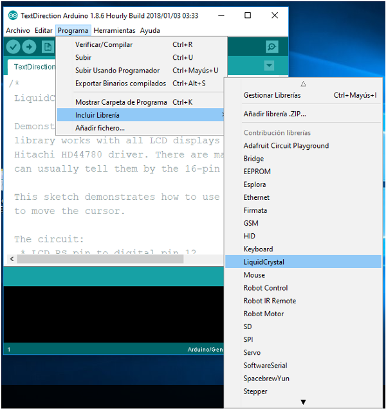
Task: Close the Arduino window
Action: (x=275, y=15)
